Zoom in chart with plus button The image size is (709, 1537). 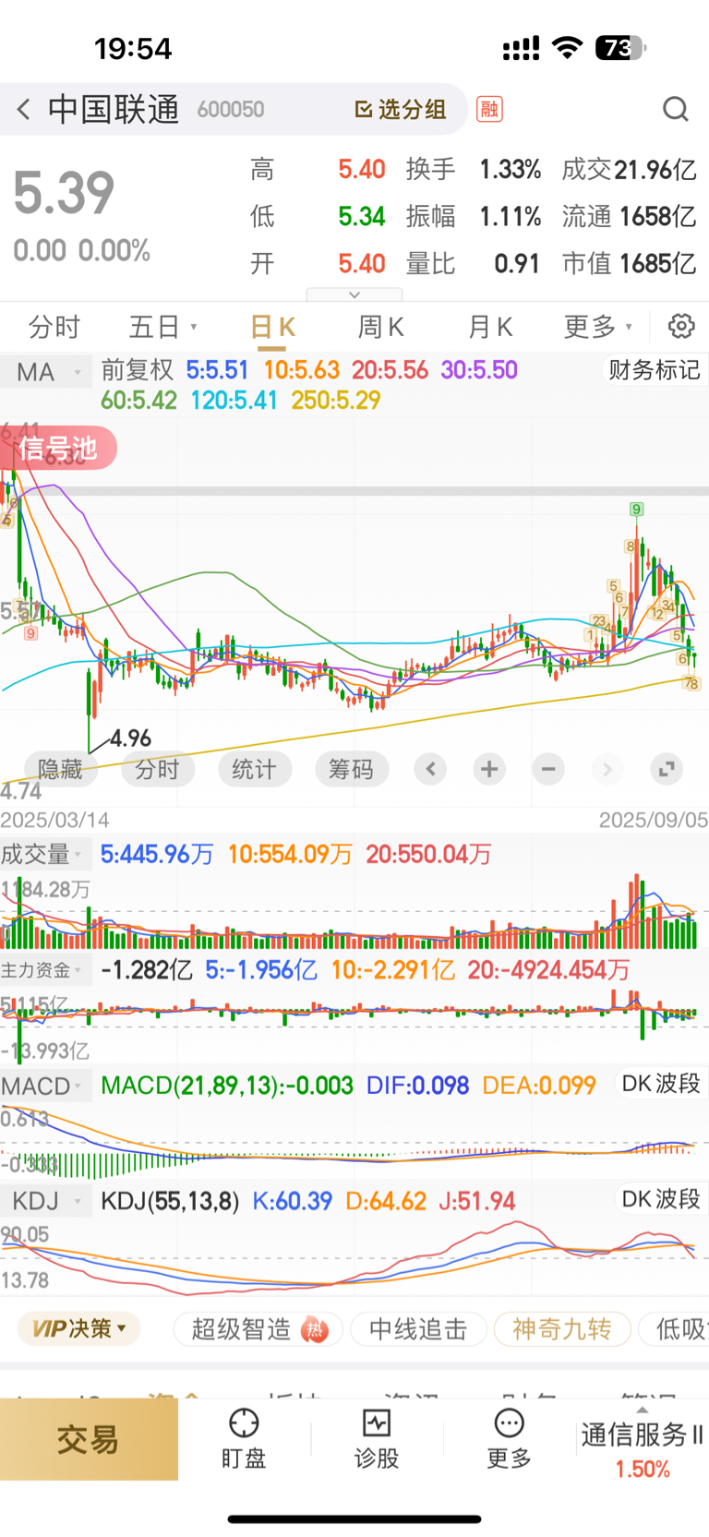click(x=489, y=769)
